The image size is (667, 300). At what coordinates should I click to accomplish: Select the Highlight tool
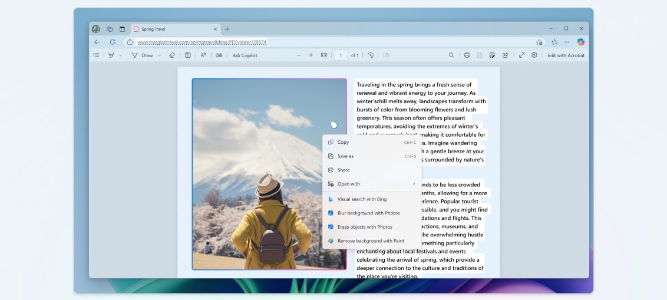111,55
